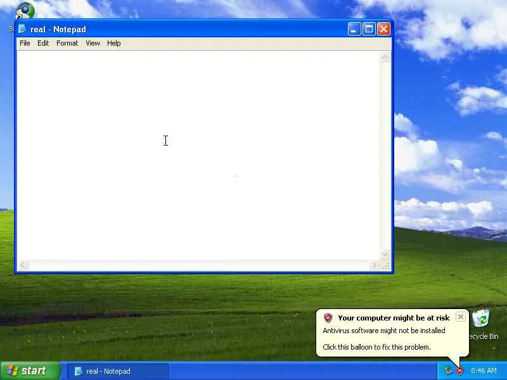This screenshot has width=507, height=380.
Task: Click the horizontal scrollbar right arrow
Action: click(374, 265)
